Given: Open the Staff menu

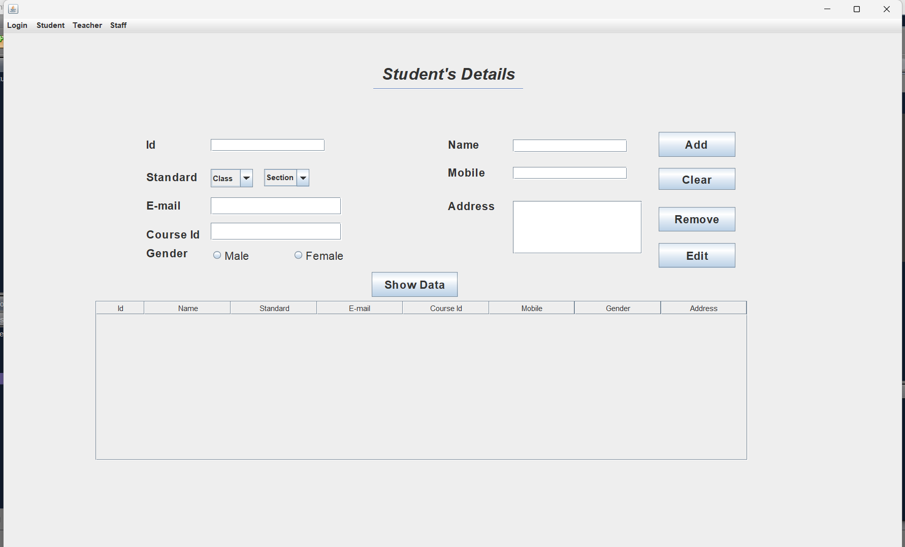Looking at the screenshot, I should coord(118,25).
